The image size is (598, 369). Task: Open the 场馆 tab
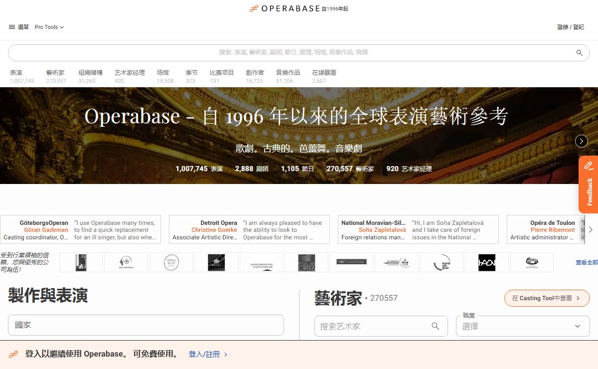(x=165, y=76)
